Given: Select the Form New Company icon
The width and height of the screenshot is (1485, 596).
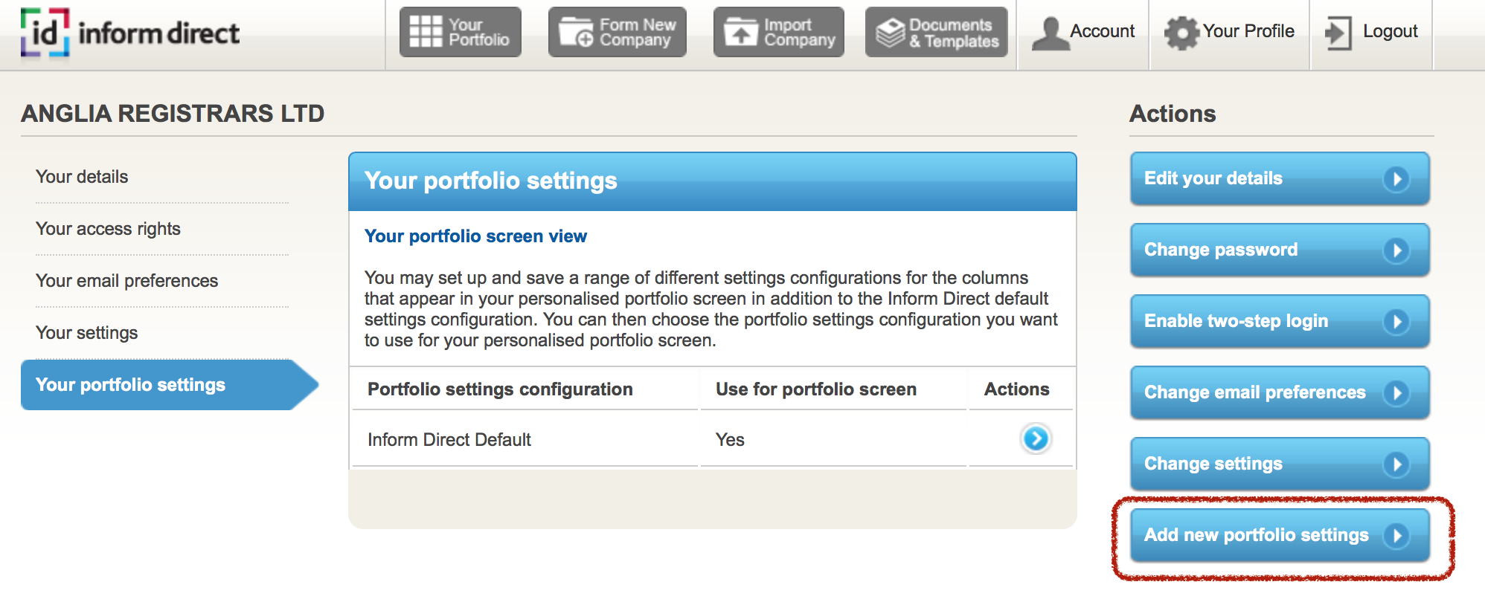Looking at the screenshot, I should point(617,31).
